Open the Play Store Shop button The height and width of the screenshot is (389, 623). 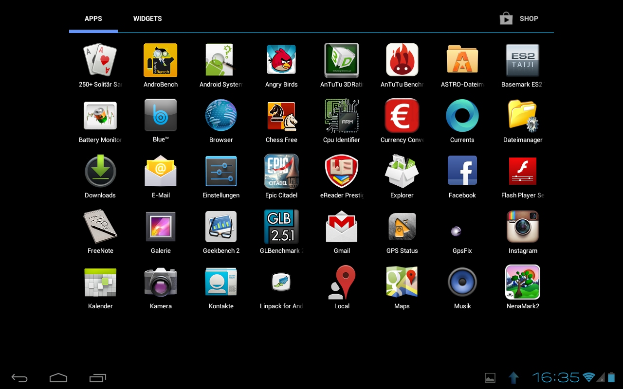click(519, 18)
